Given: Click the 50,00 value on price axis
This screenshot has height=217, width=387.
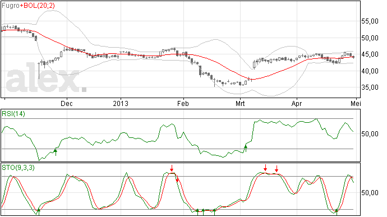Looking at the screenshot, I should click(x=370, y=38).
